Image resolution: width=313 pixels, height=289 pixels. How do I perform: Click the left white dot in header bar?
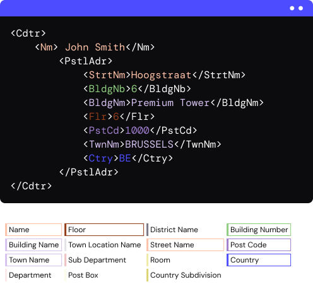292,8
